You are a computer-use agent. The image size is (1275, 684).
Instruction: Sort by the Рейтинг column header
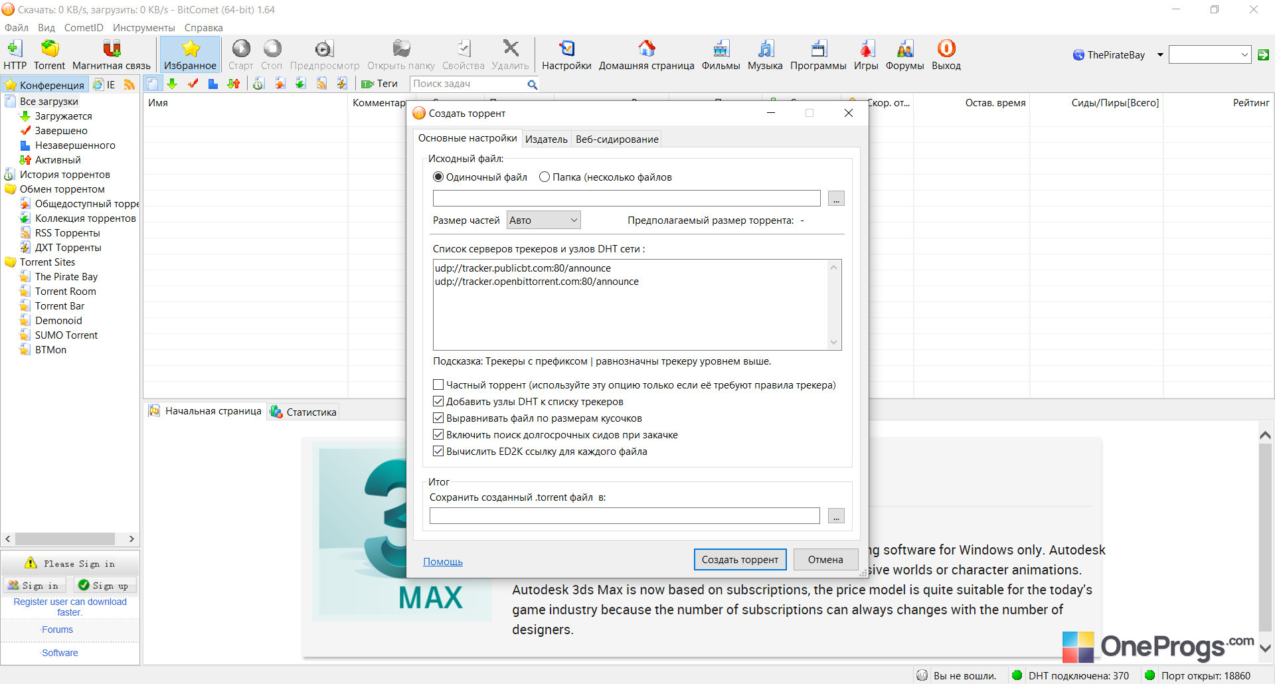tap(1250, 103)
